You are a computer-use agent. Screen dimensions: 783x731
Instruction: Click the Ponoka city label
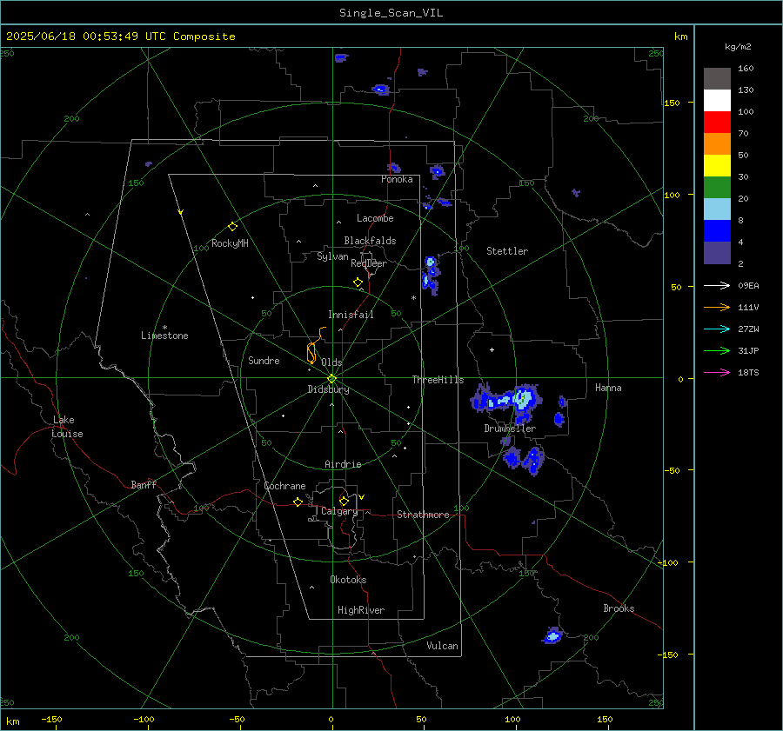click(397, 179)
